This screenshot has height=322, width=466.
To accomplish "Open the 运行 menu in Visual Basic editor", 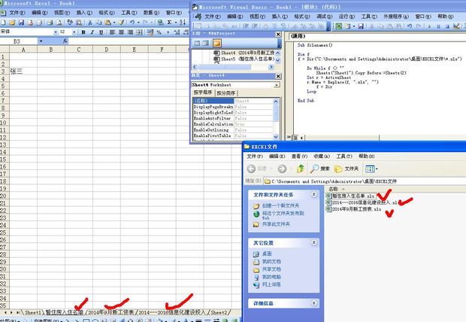I will (346, 17).
